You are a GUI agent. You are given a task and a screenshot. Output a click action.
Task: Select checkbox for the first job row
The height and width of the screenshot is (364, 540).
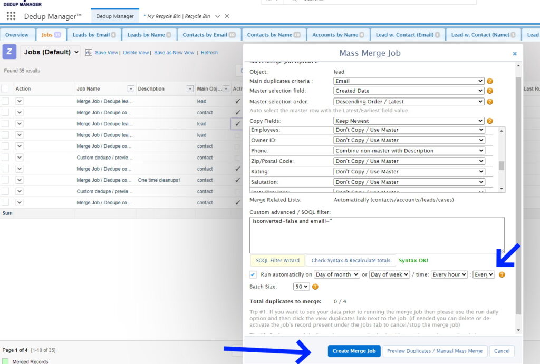[5, 101]
